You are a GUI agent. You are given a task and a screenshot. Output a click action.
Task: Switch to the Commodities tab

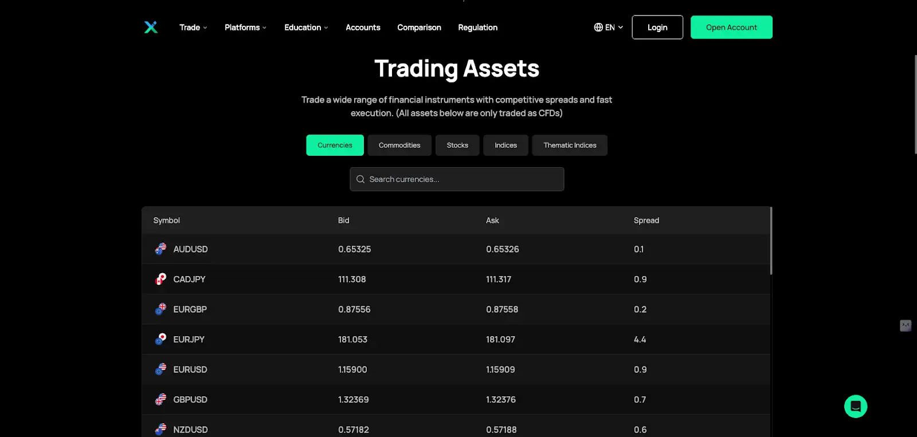[x=399, y=145]
